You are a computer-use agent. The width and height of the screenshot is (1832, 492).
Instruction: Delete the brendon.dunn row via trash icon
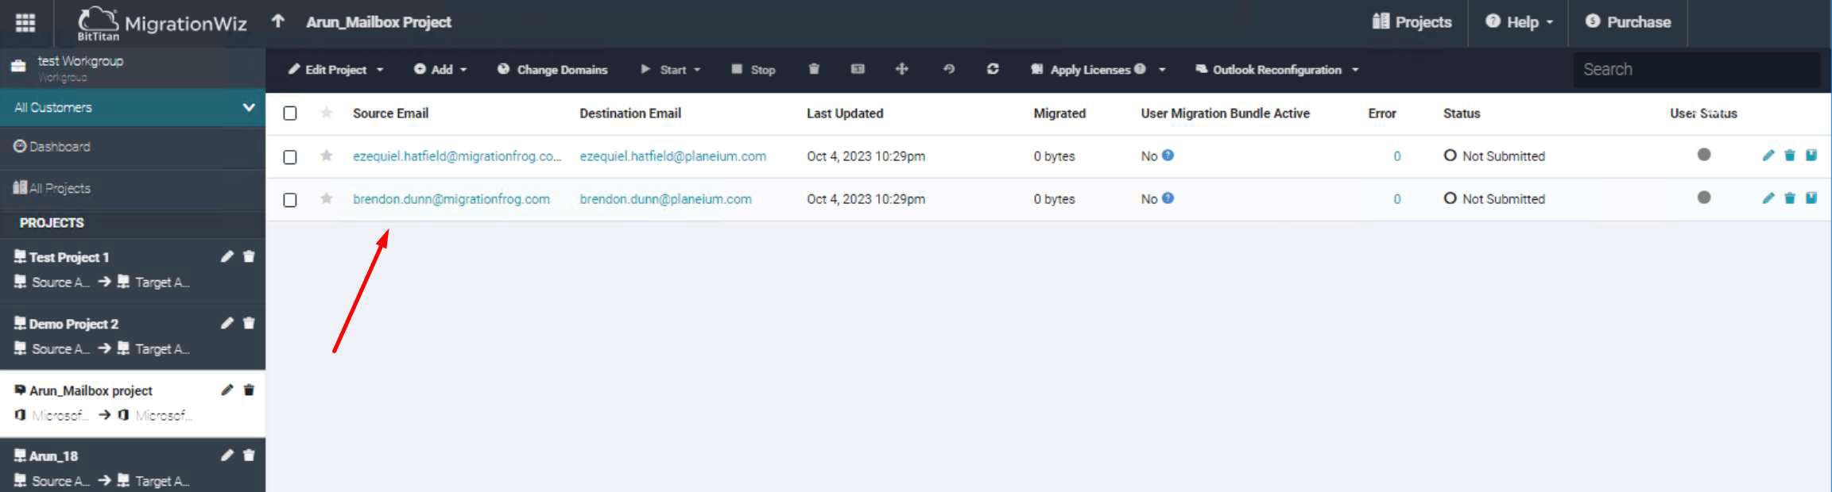pyautogui.click(x=1789, y=198)
